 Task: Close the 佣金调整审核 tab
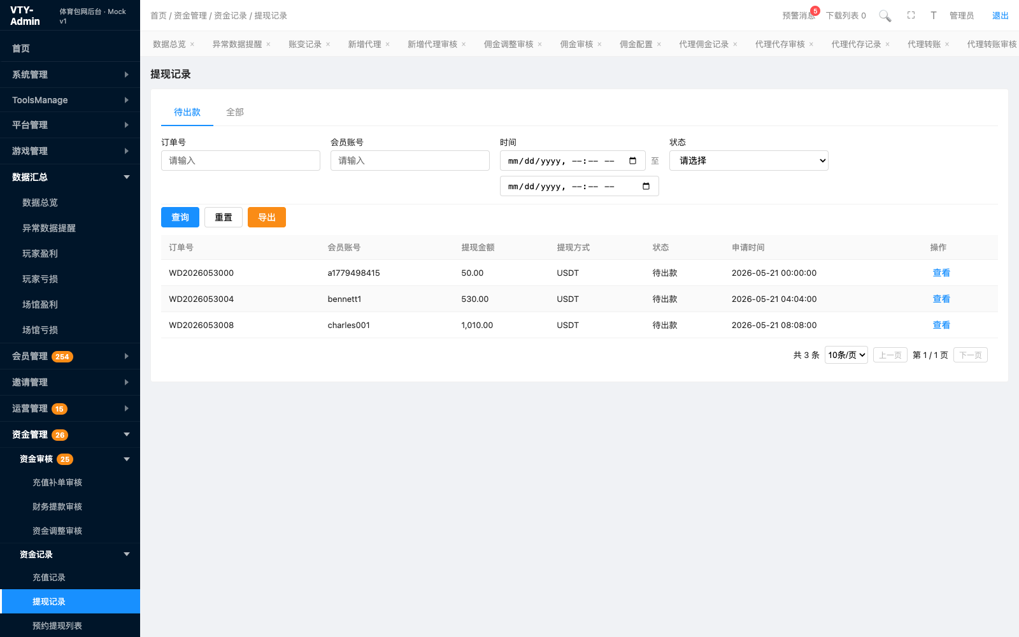[539, 44]
